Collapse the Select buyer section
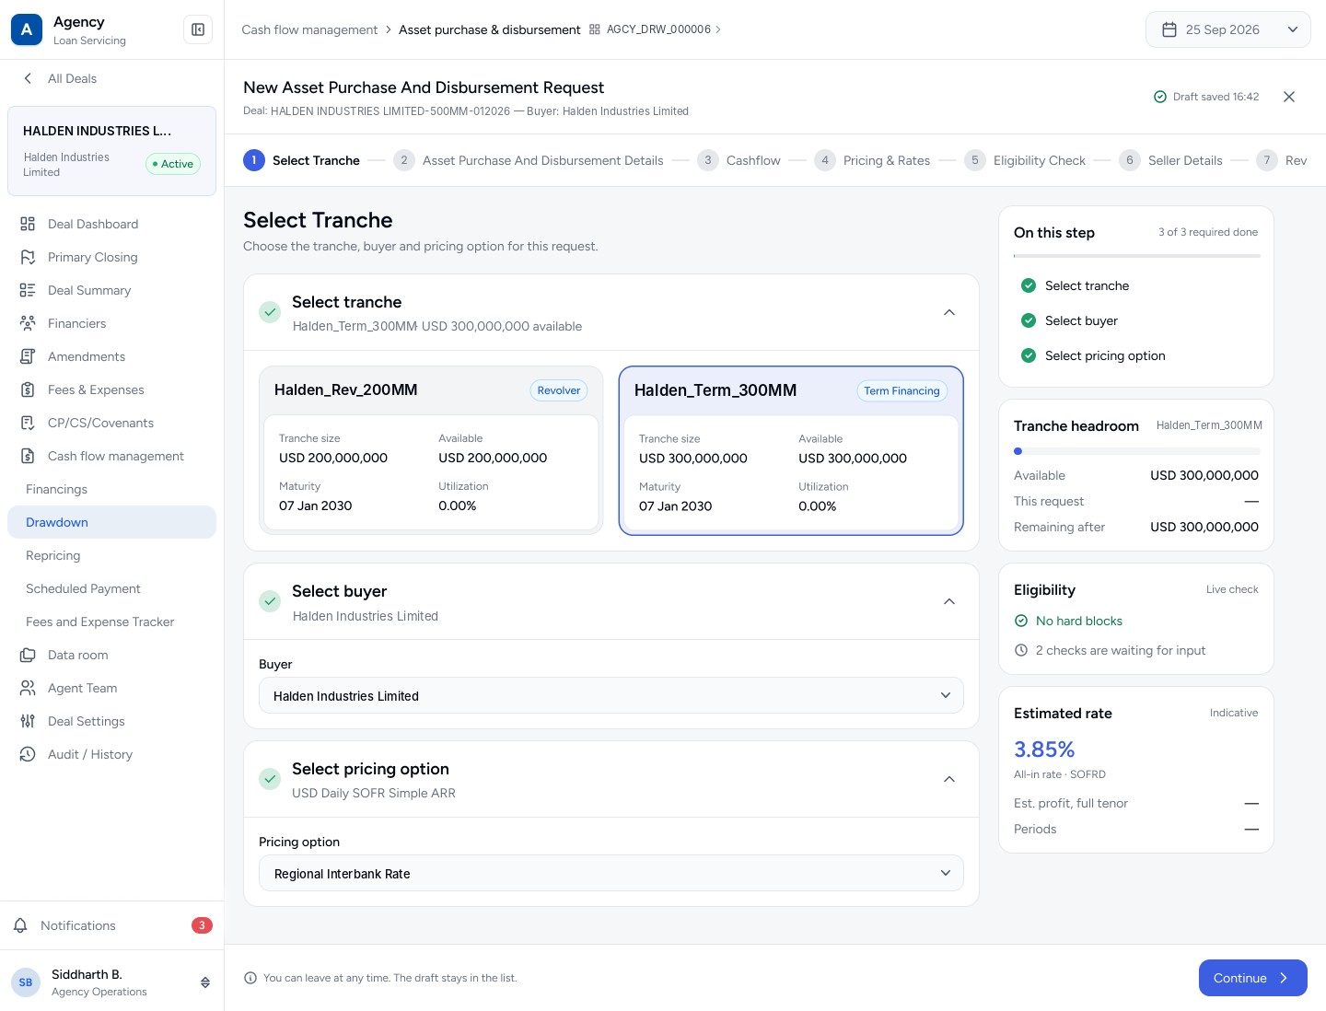1326x1011 pixels. click(x=949, y=601)
